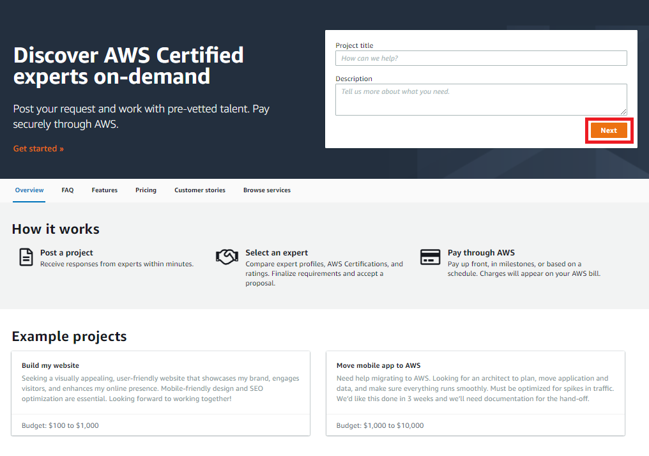Select the Overview tab

[x=29, y=190]
